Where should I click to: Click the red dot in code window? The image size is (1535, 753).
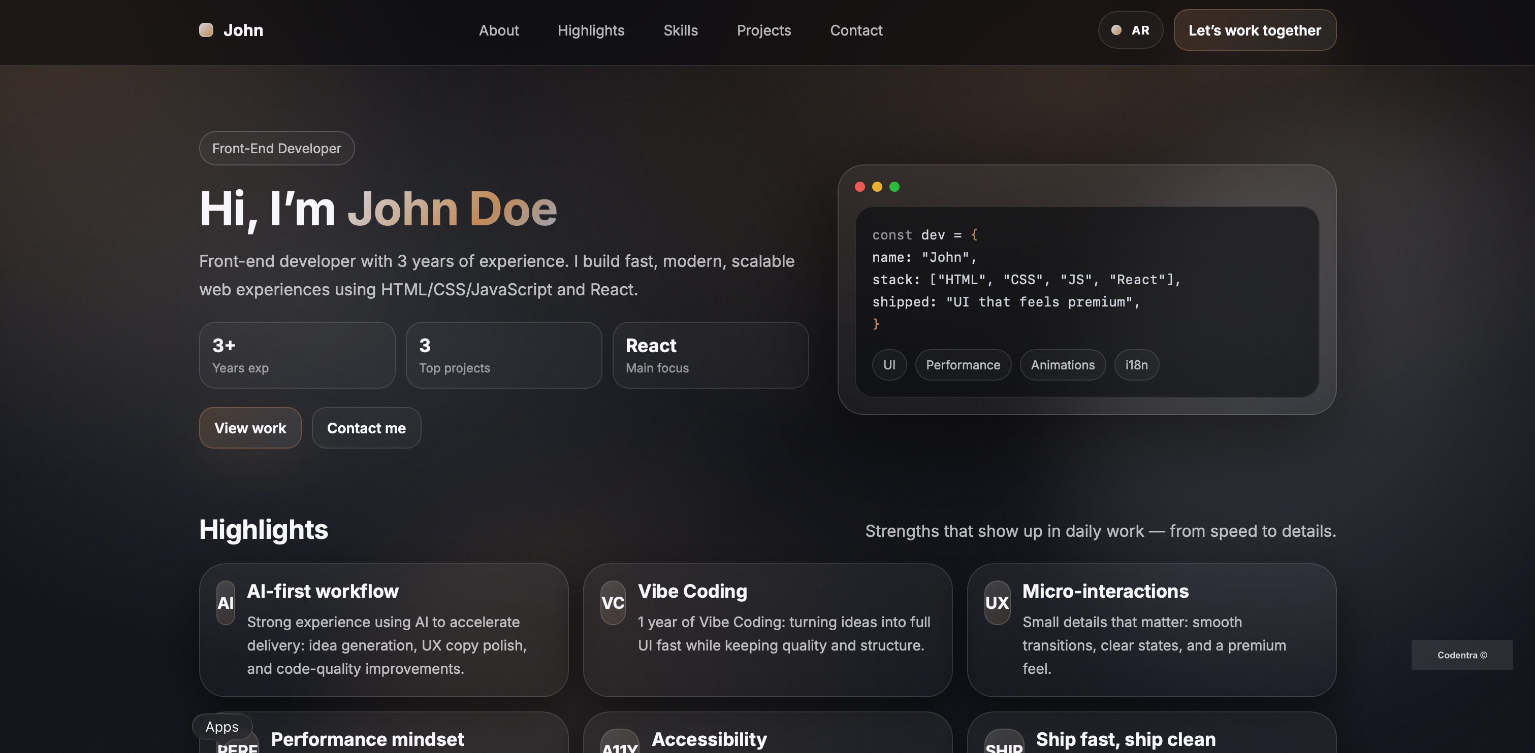859,187
